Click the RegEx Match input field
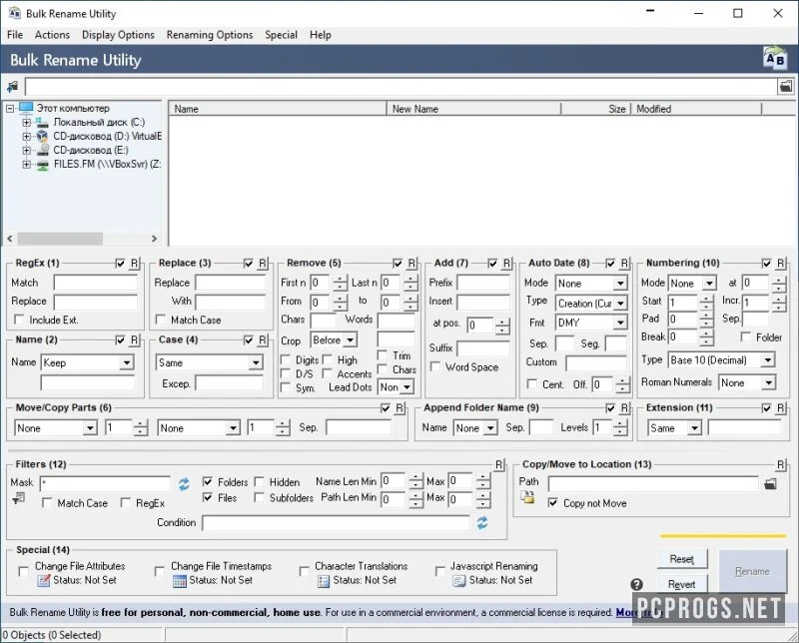The height and width of the screenshot is (643, 799). point(95,283)
